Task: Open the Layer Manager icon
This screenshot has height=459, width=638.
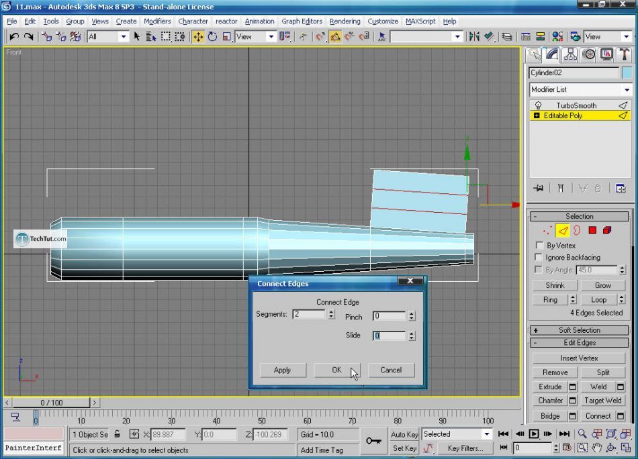Action: tap(507, 37)
